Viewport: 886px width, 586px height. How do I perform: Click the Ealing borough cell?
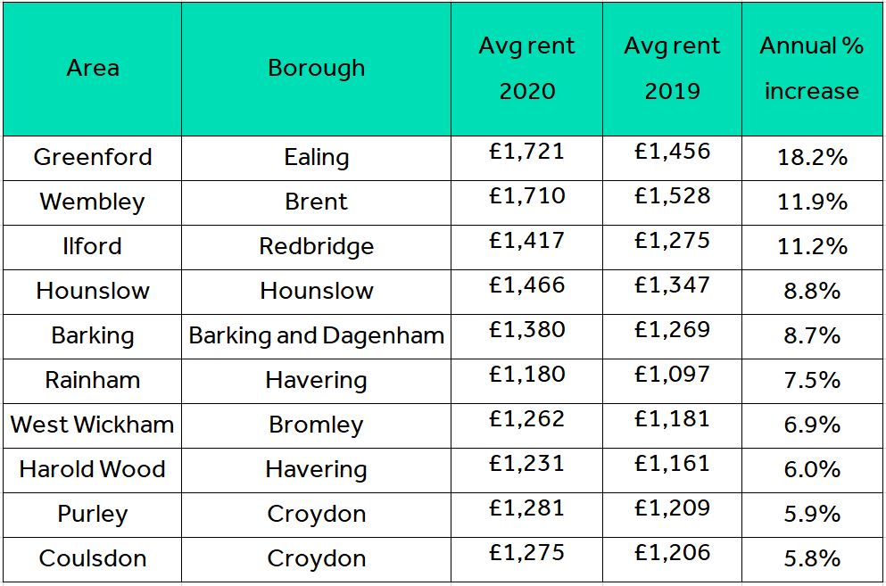point(316,158)
